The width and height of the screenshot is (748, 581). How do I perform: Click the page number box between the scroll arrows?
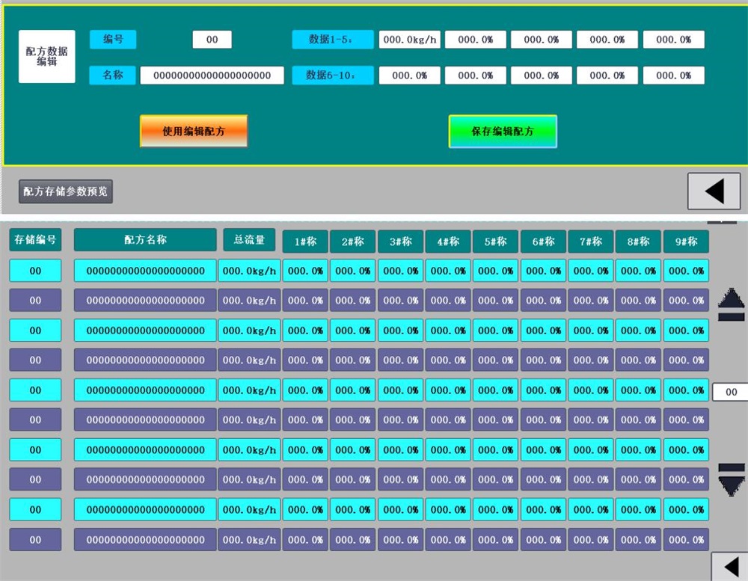click(x=730, y=392)
